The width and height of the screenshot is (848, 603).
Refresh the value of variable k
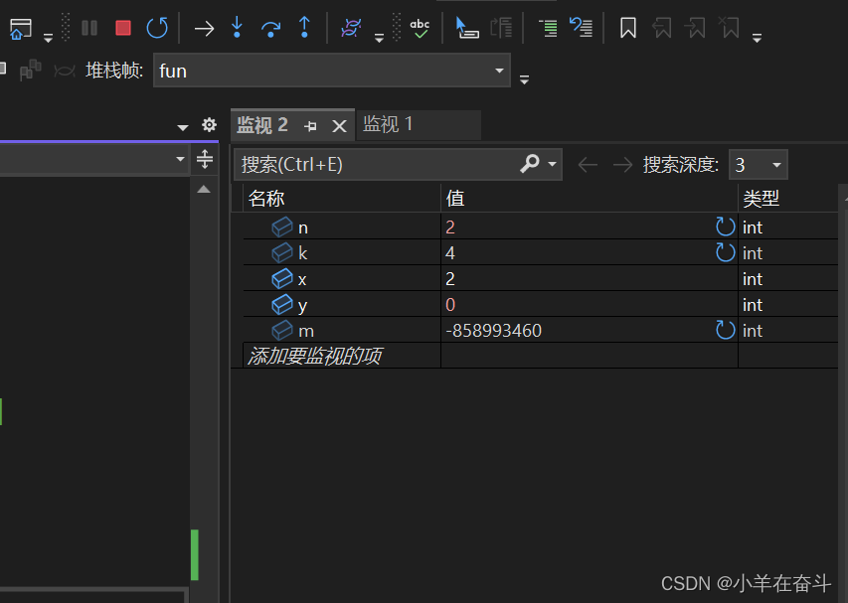point(726,252)
